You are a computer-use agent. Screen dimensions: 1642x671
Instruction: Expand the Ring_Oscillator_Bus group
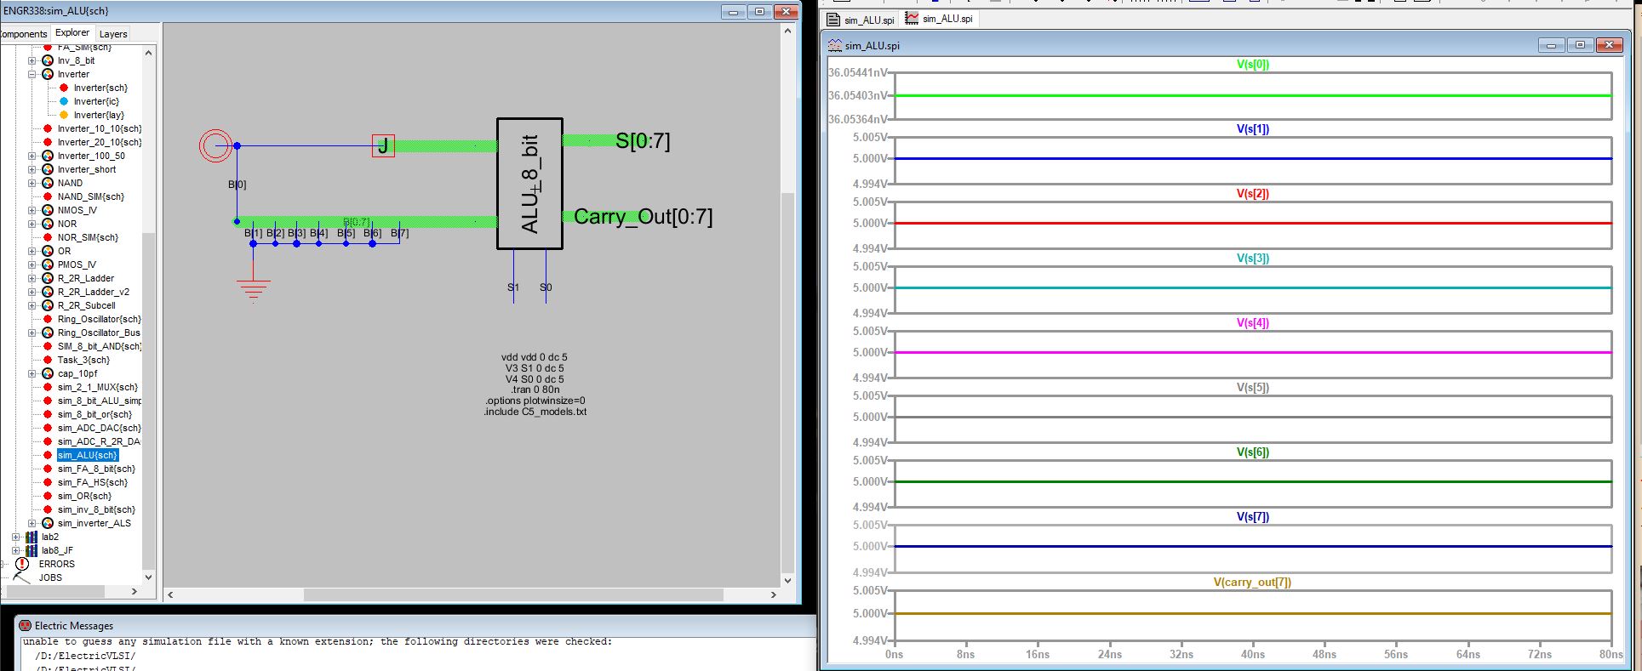(32, 333)
